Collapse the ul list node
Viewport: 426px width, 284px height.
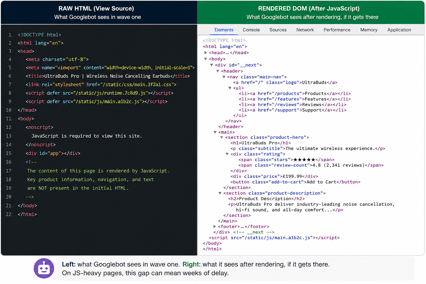tap(230, 88)
